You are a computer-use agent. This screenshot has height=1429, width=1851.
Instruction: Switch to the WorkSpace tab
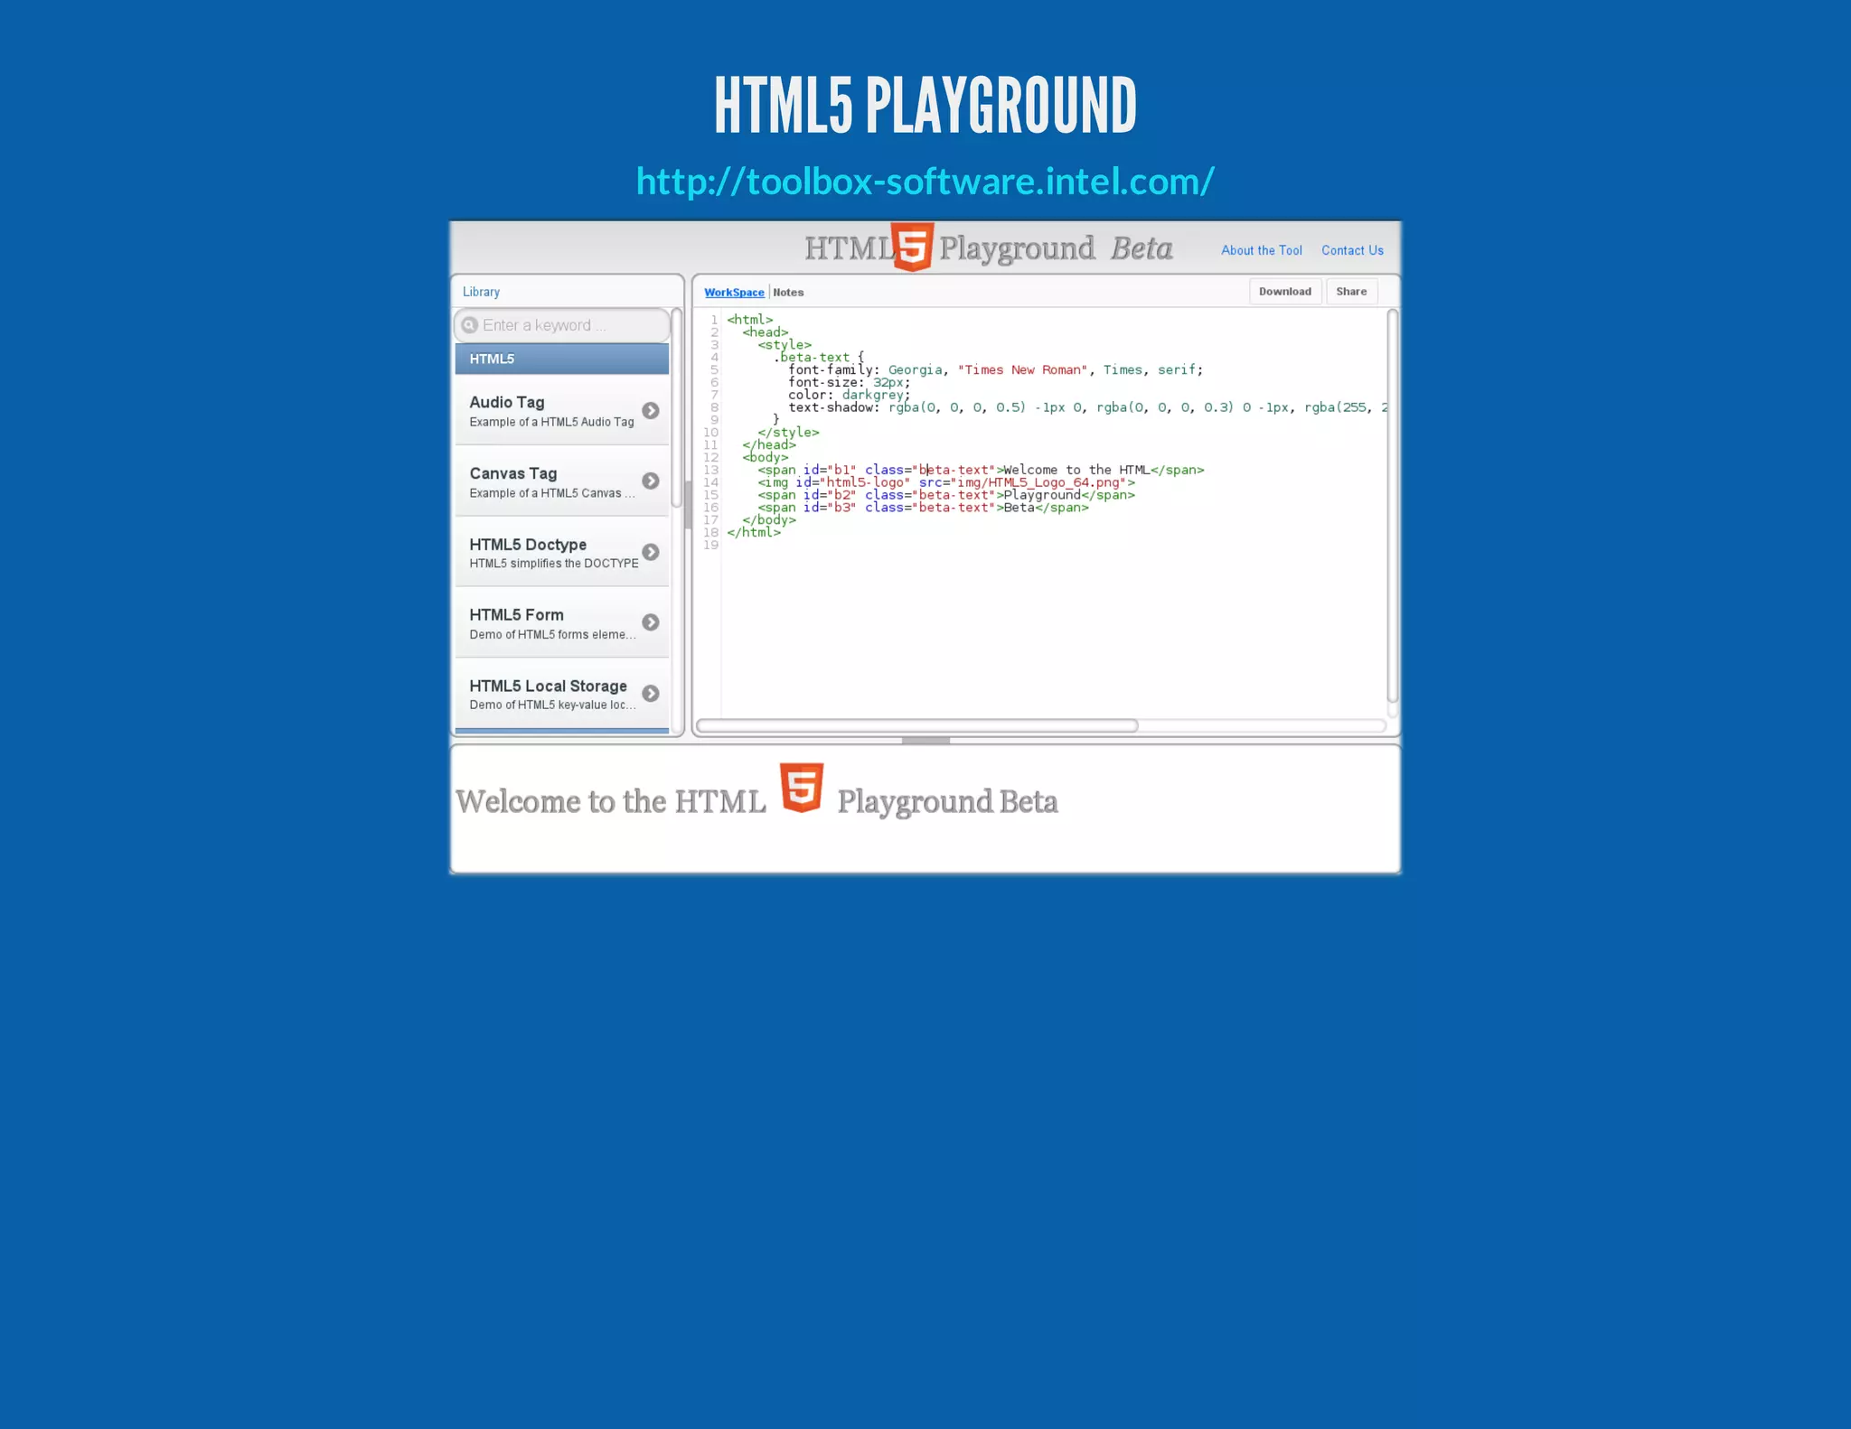pos(734,293)
